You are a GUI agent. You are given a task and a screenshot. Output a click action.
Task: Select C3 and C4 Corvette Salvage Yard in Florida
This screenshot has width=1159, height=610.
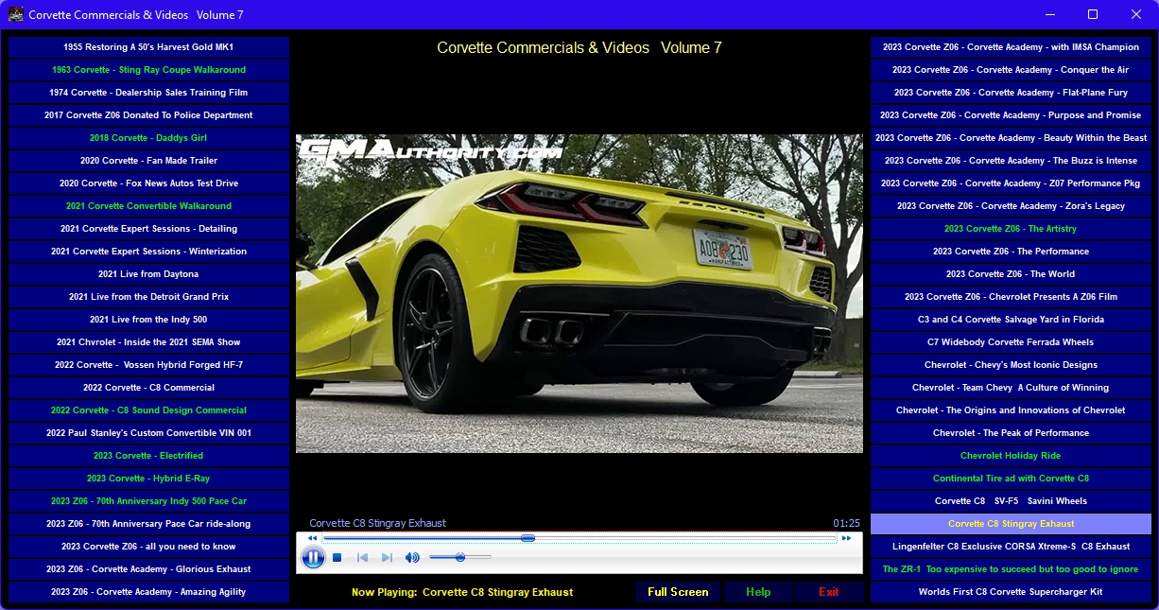point(1011,320)
